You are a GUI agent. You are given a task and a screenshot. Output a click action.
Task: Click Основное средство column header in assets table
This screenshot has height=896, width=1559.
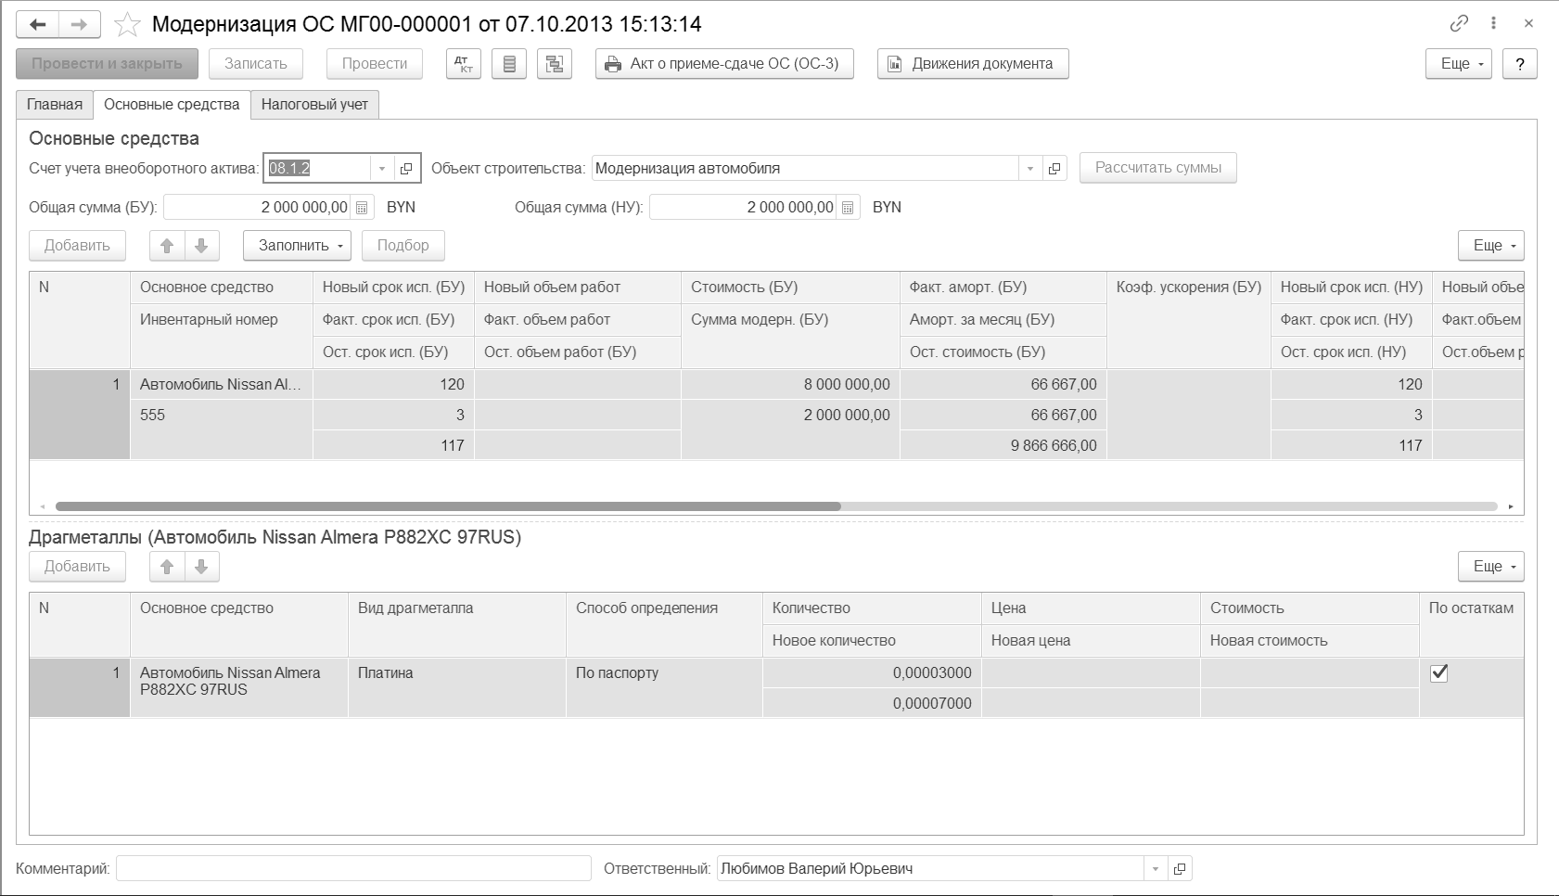222,288
